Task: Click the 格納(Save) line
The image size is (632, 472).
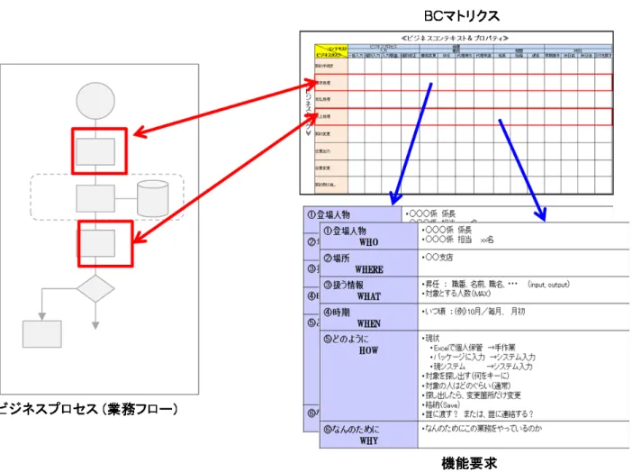Action: (x=440, y=404)
